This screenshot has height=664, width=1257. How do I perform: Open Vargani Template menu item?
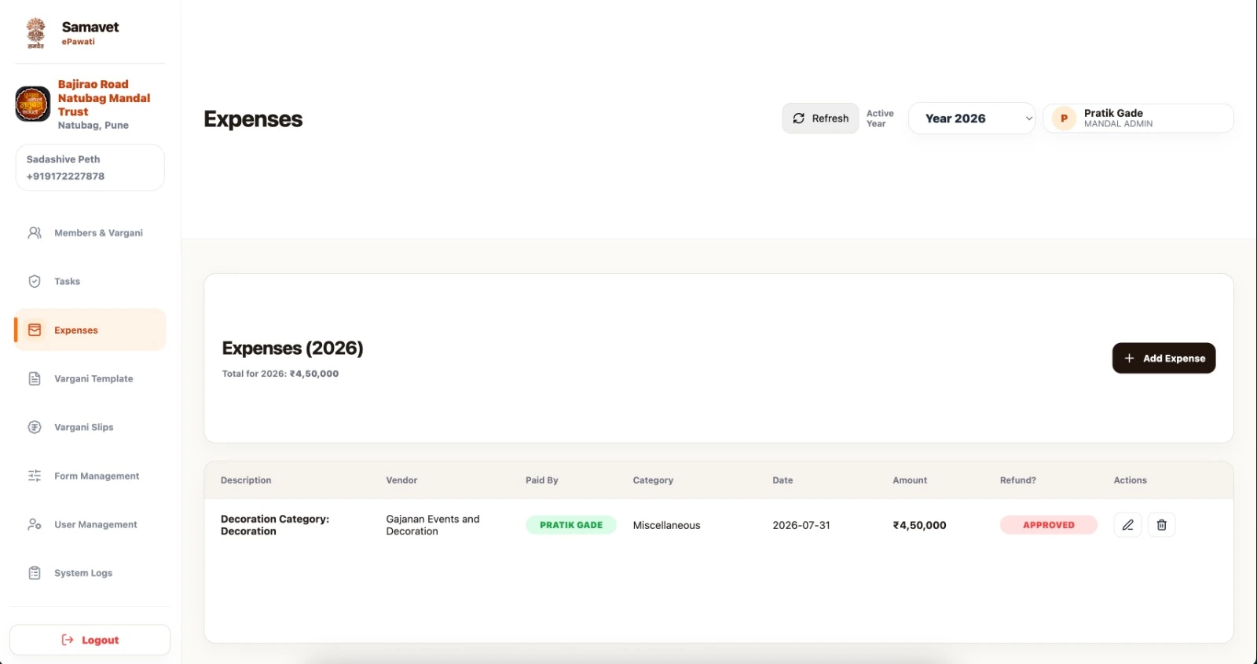point(90,379)
